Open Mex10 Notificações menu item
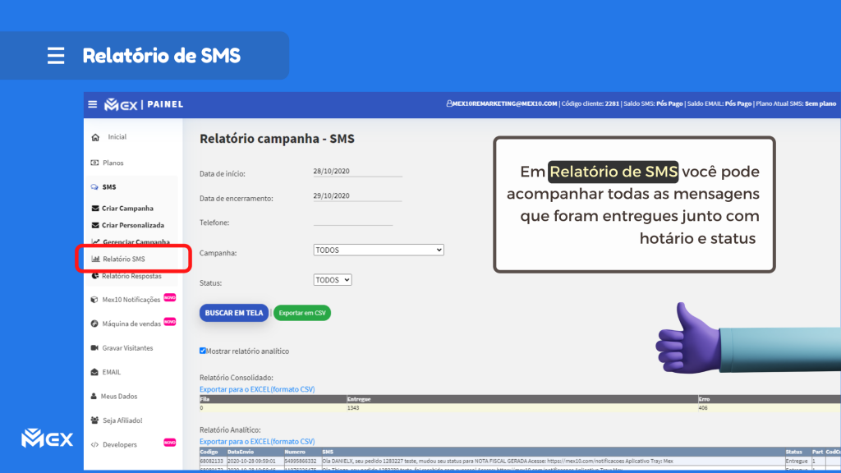The image size is (841, 473). tap(131, 300)
